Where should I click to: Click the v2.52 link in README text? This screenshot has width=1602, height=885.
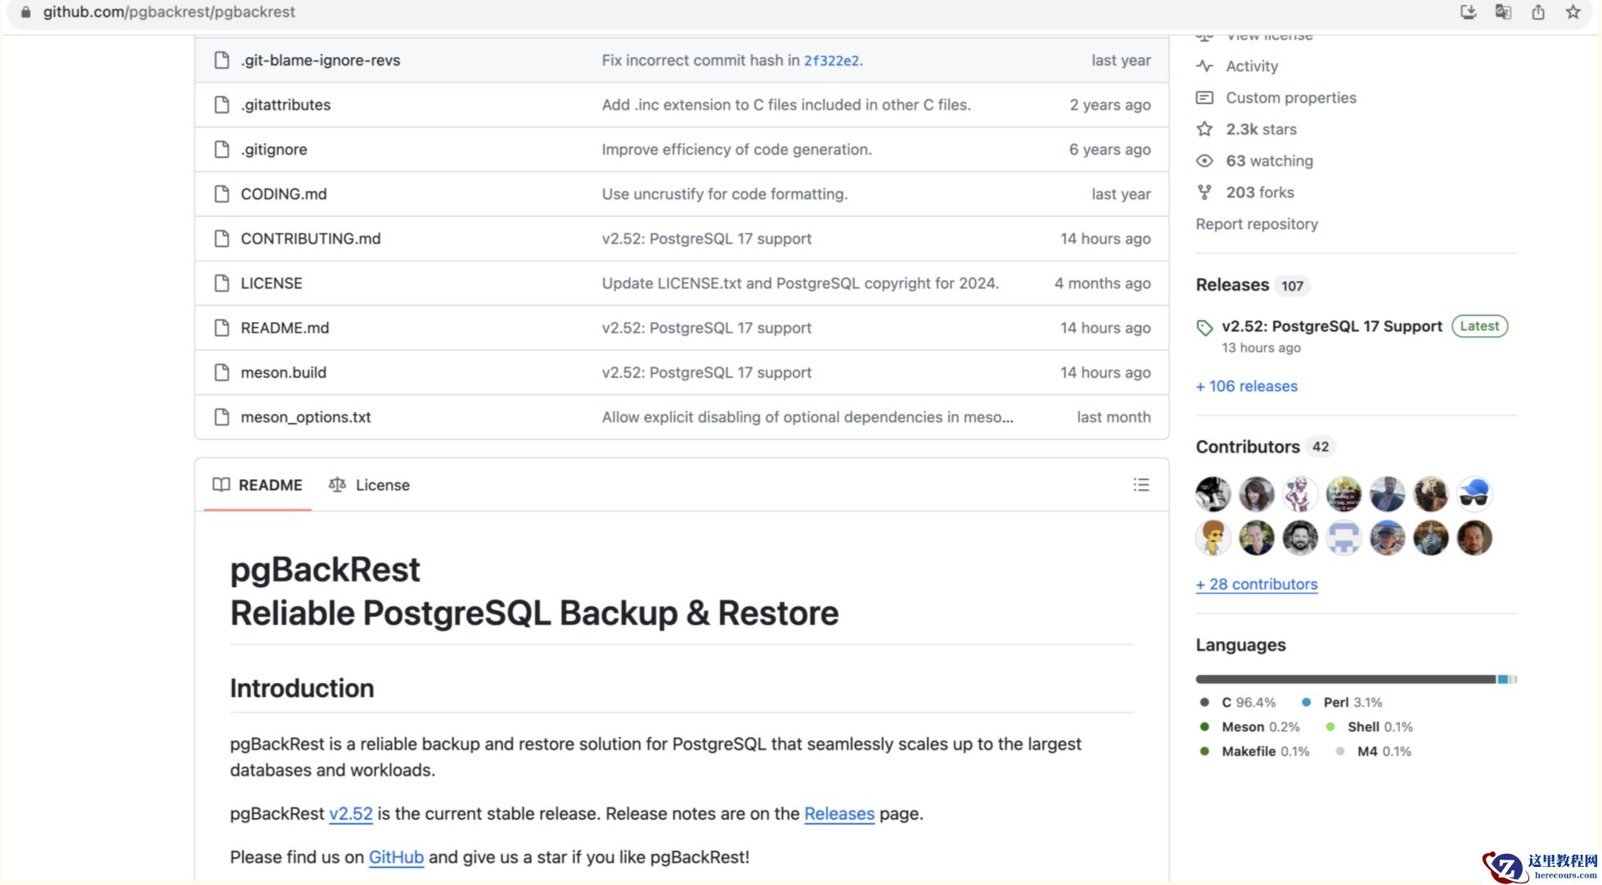tap(350, 814)
